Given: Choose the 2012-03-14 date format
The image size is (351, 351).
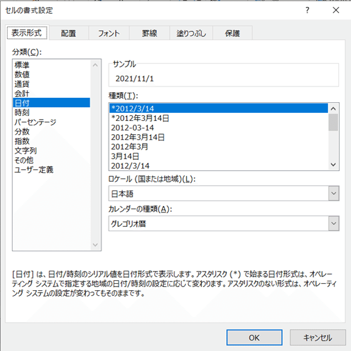Looking at the screenshot, I should tap(219, 128).
